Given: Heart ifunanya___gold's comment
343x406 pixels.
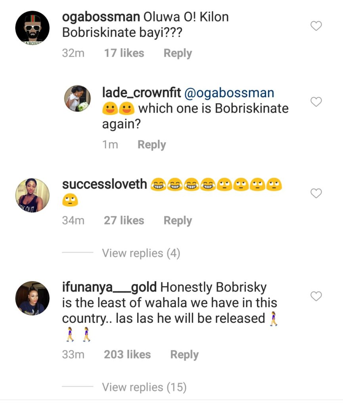Looking at the screenshot, I should coord(316,296).
